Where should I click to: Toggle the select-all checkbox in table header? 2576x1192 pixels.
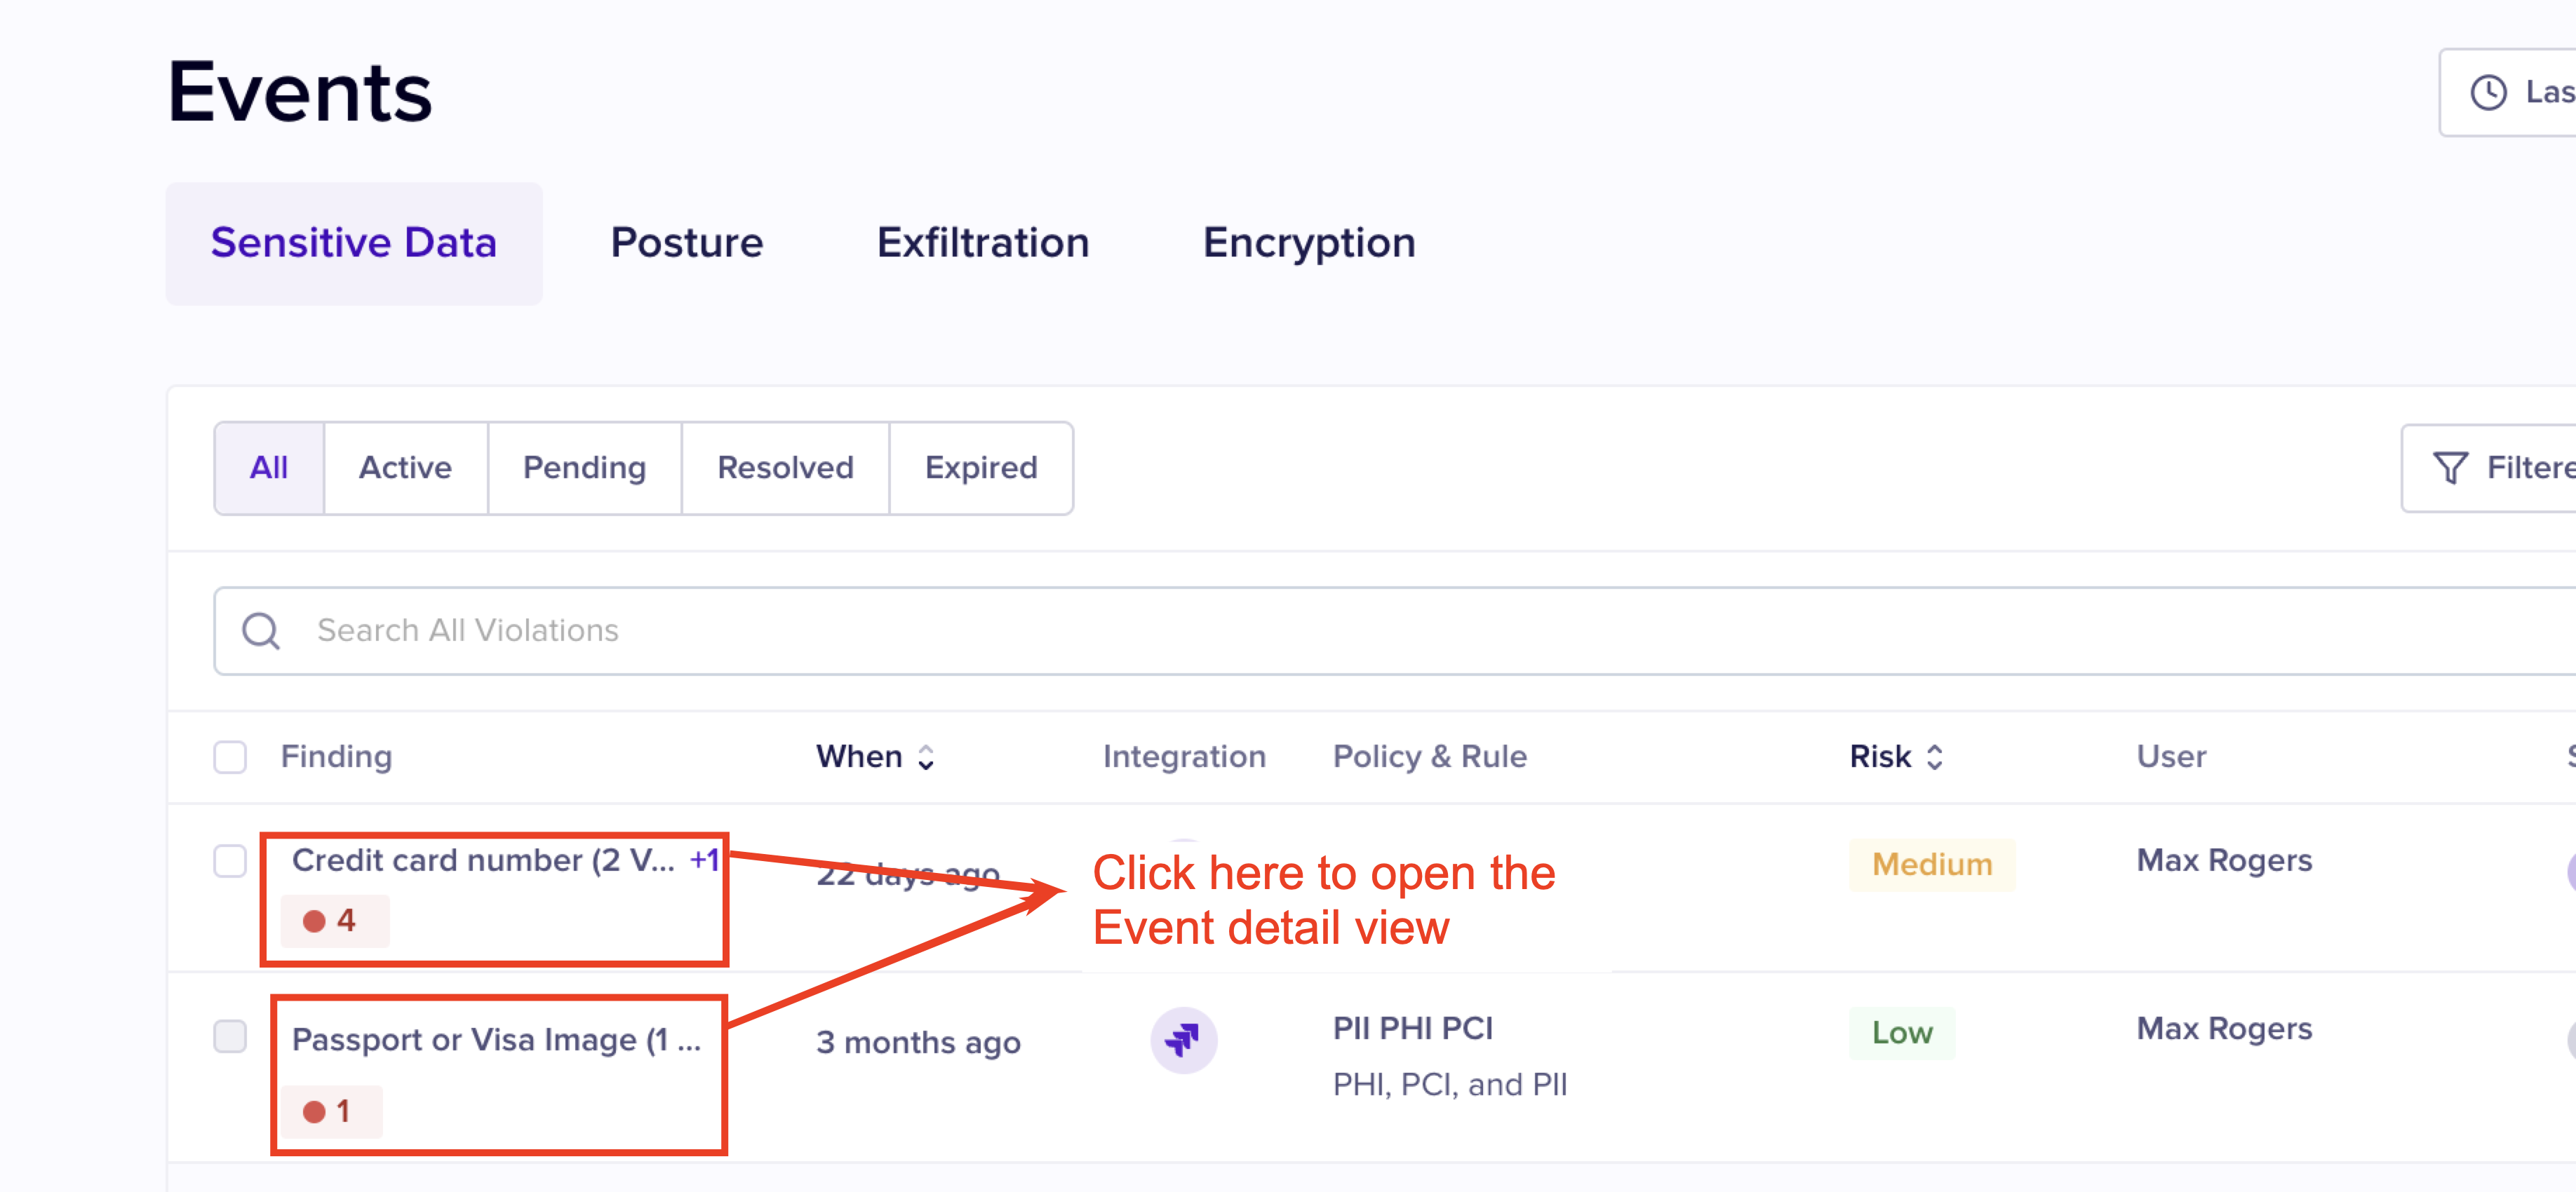point(230,757)
